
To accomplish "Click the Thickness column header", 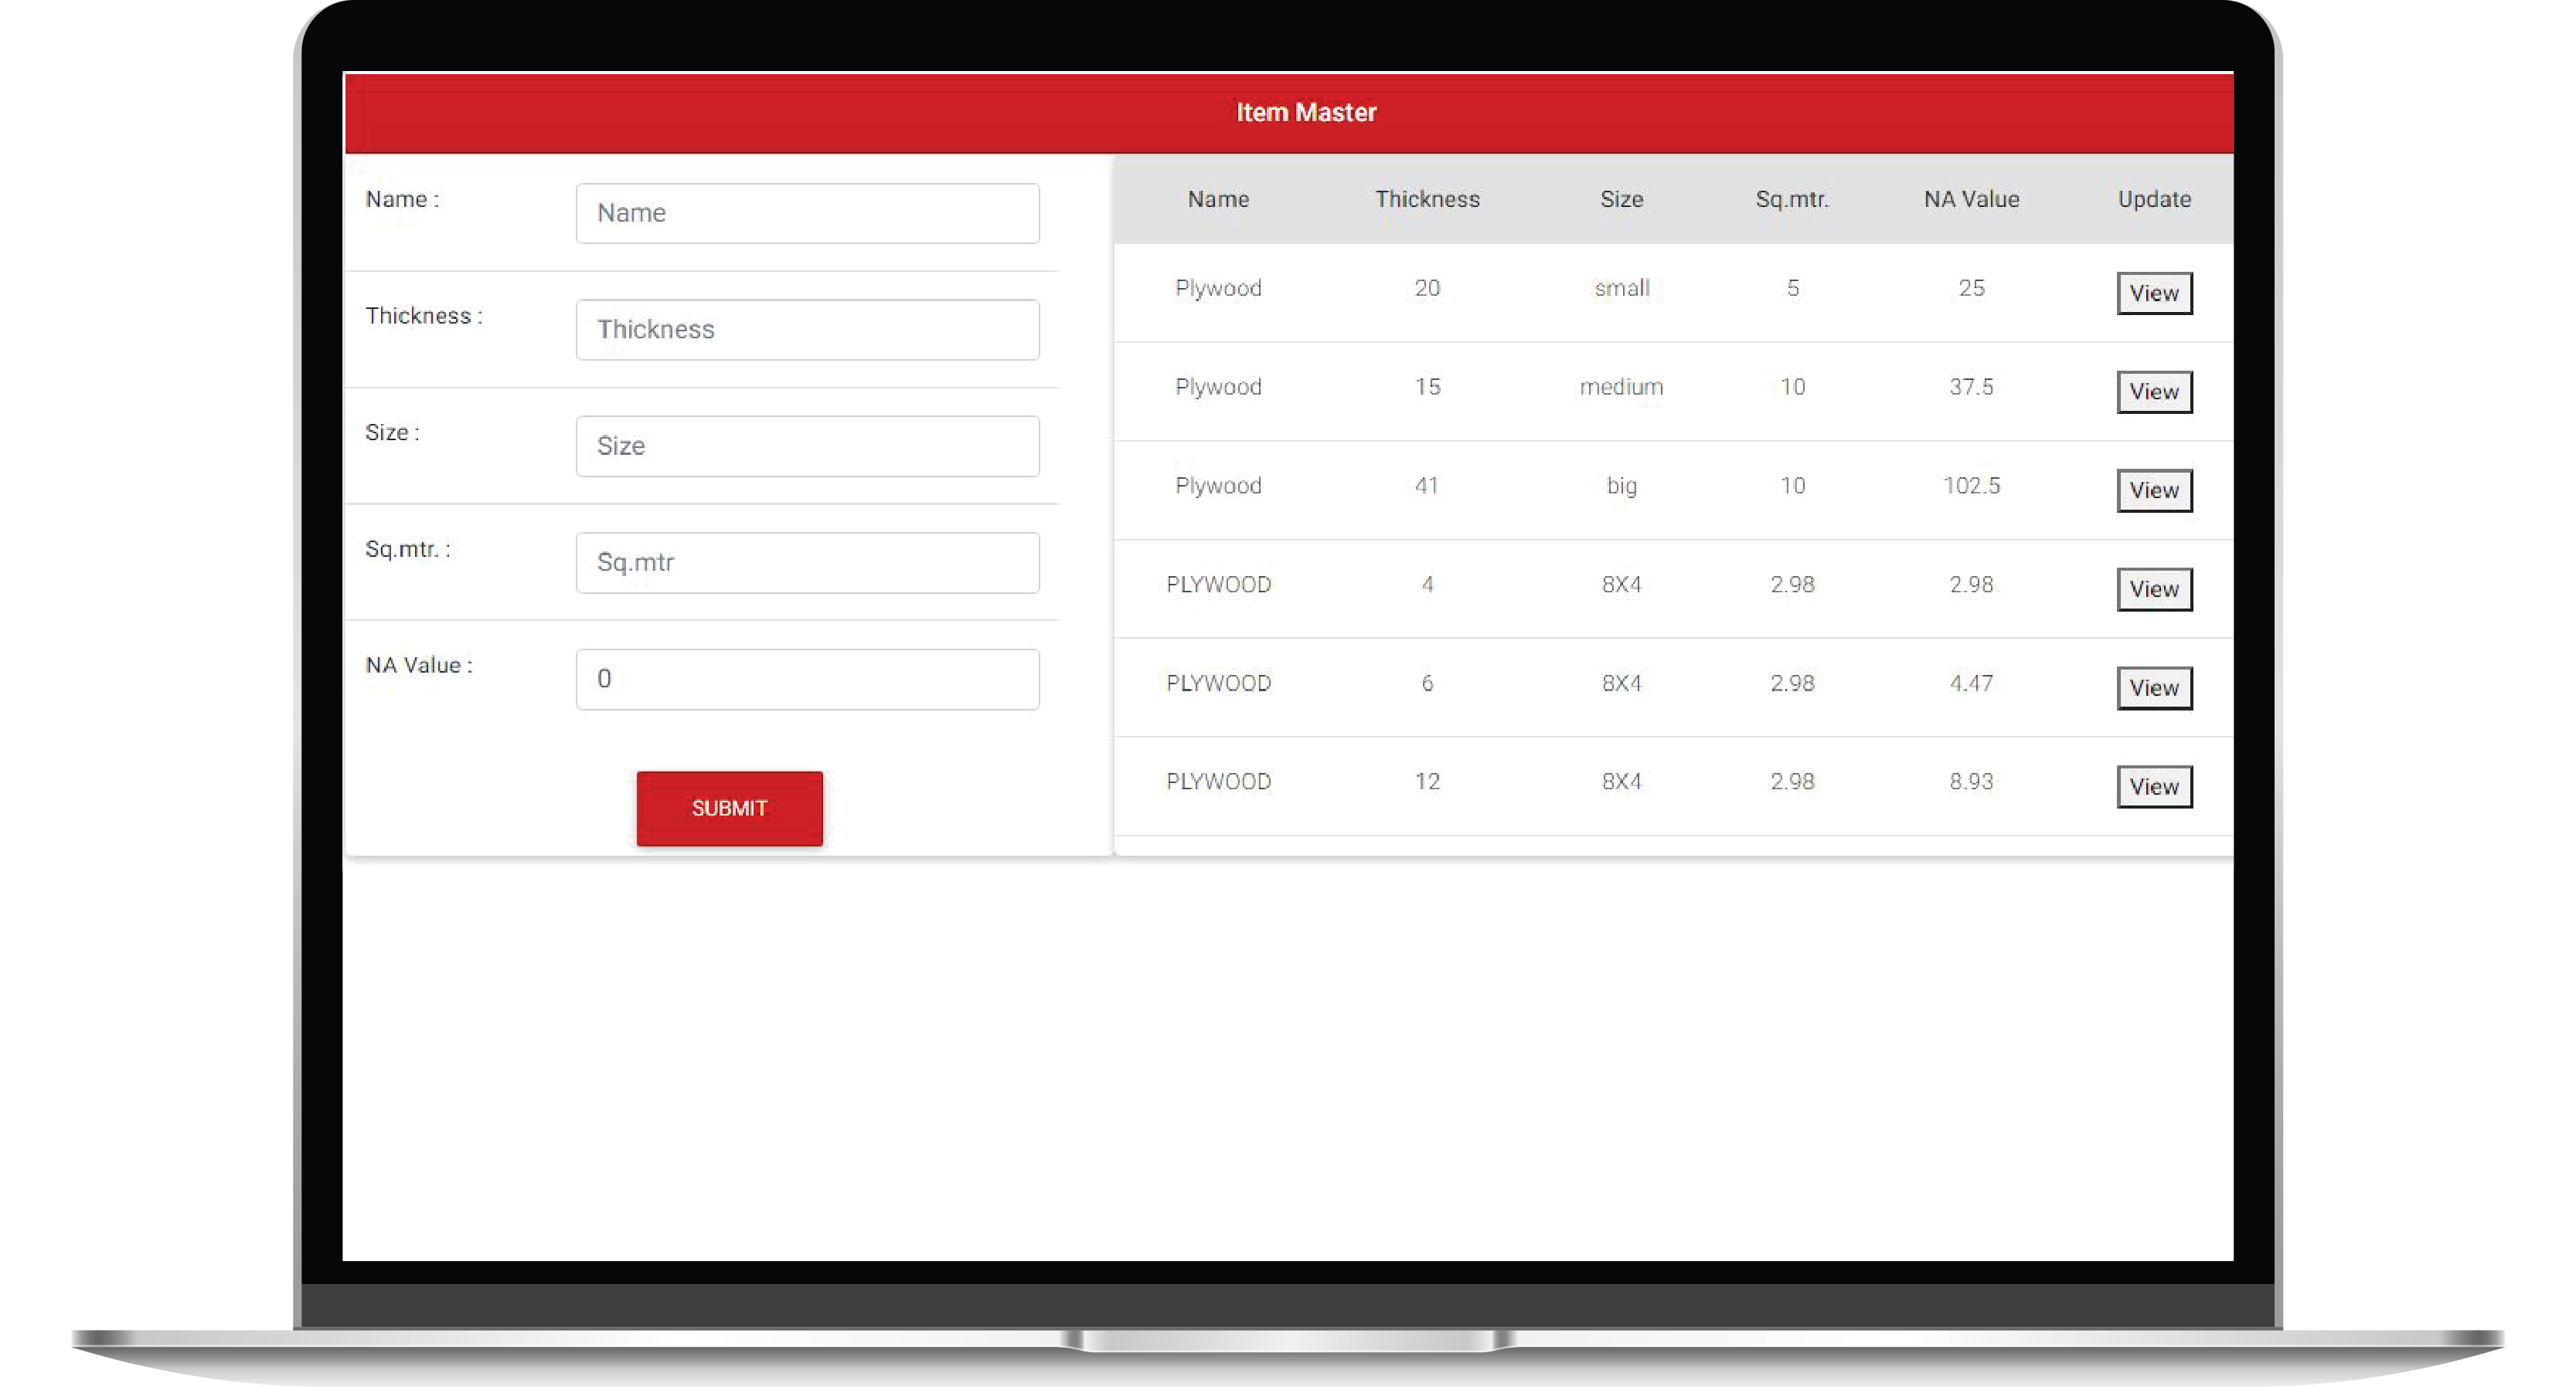I will pyautogui.click(x=1426, y=198).
